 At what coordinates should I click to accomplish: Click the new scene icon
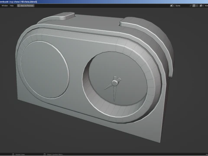pos(194,6)
